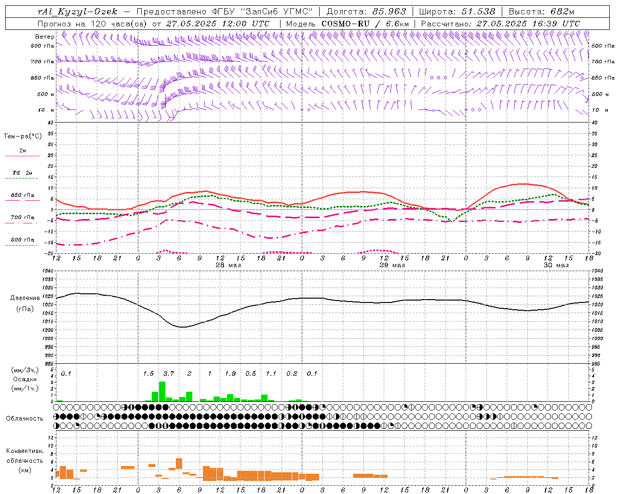Click the pink dash-dot 700 гПа legend line
The image size is (617, 494).
[x=22, y=223]
